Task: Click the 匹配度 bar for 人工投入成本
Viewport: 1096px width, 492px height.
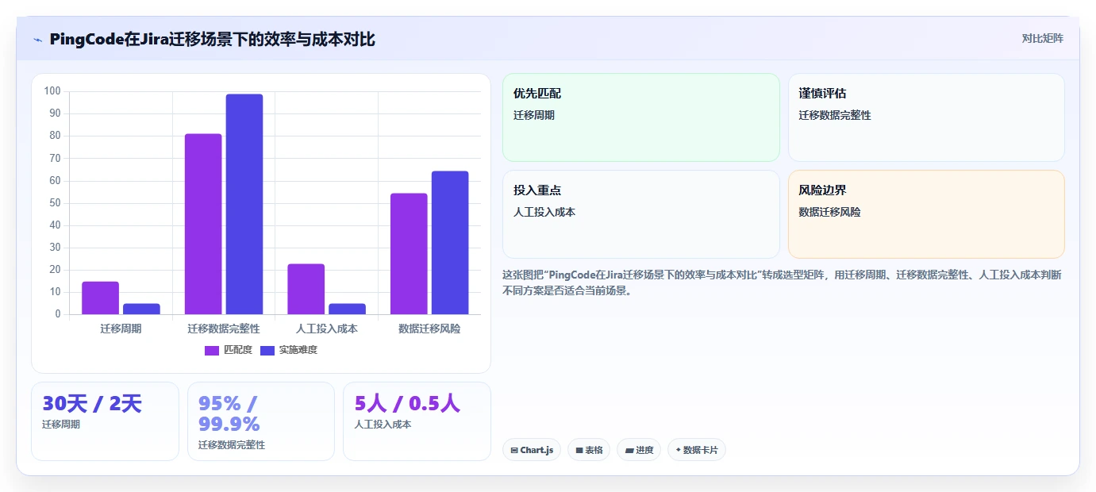Action: pos(306,289)
